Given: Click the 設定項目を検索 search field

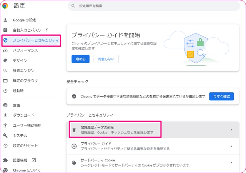Looking at the screenshot, I should coord(154,6).
